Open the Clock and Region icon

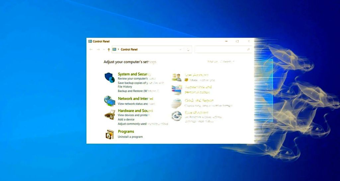[x=176, y=103]
